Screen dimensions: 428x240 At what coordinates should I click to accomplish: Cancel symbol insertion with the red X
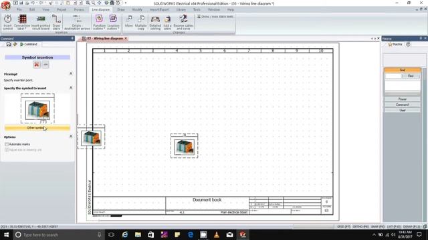[37, 65]
